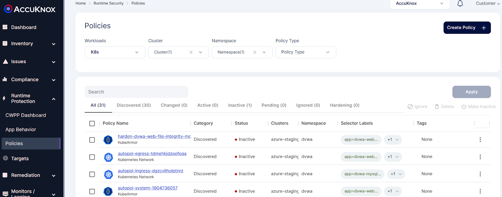Check the autopol-ingress-dgzcvllholptnrz row
The height and width of the screenshot is (197, 502).
coord(92,174)
